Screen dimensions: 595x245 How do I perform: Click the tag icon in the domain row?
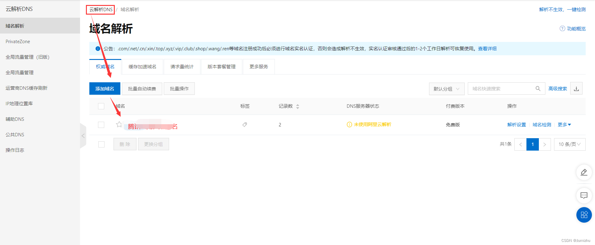pyautogui.click(x=245, y=125)
